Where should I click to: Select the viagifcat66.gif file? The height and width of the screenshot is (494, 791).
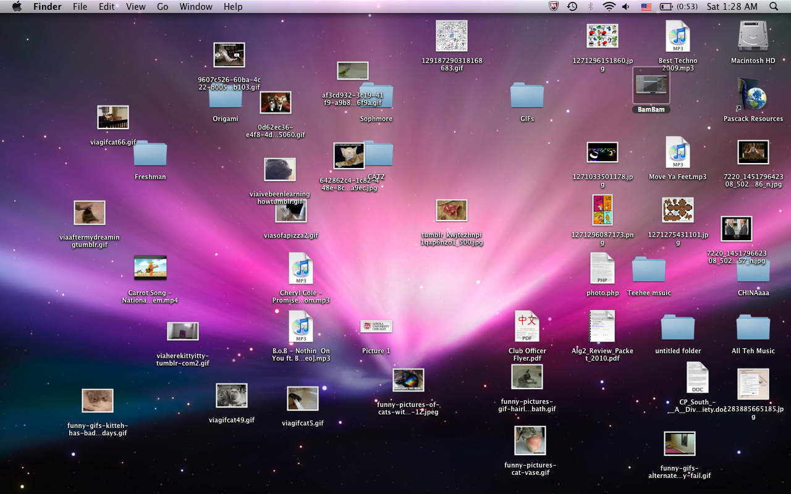coord(113,117)
